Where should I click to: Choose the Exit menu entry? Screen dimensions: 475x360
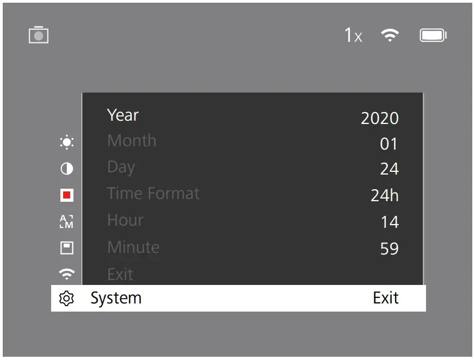click(x=119, y=274)
